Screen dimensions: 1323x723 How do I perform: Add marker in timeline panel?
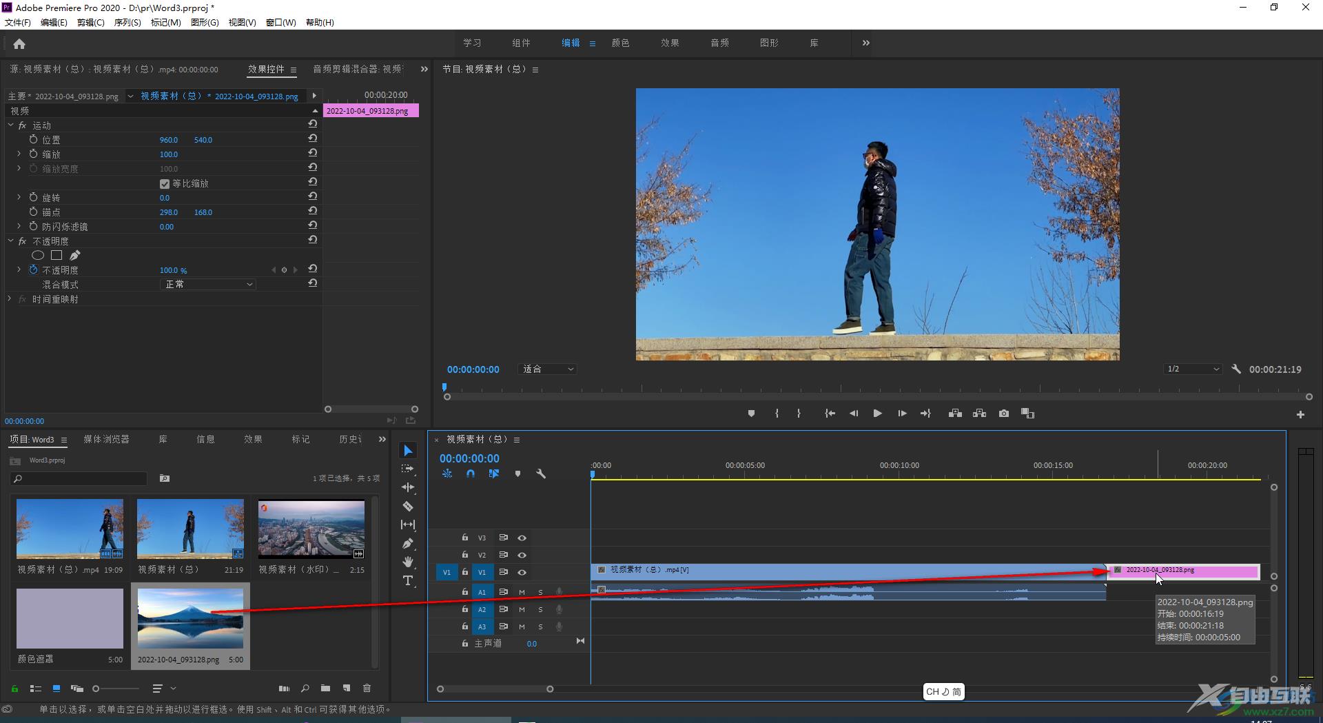coord(517,474)
